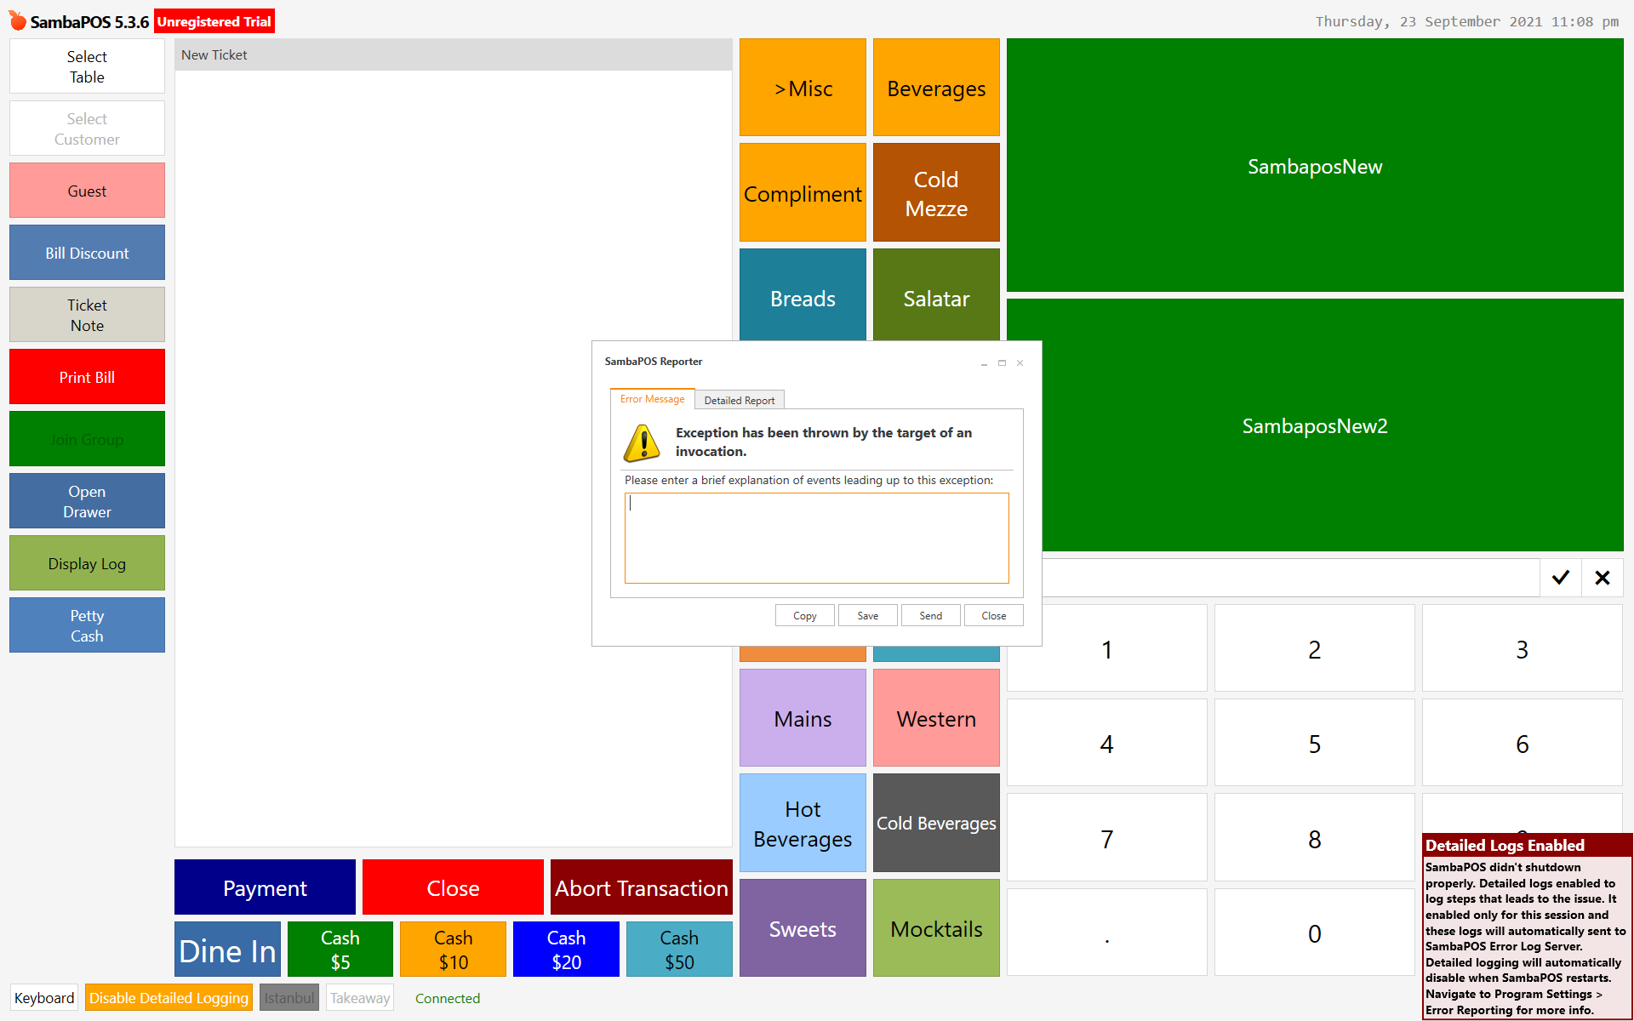Image resolution: width=1634 pixels, height=1021 pixels.
Task: Expand the Cold Mezze menu category
Action: 936,193
